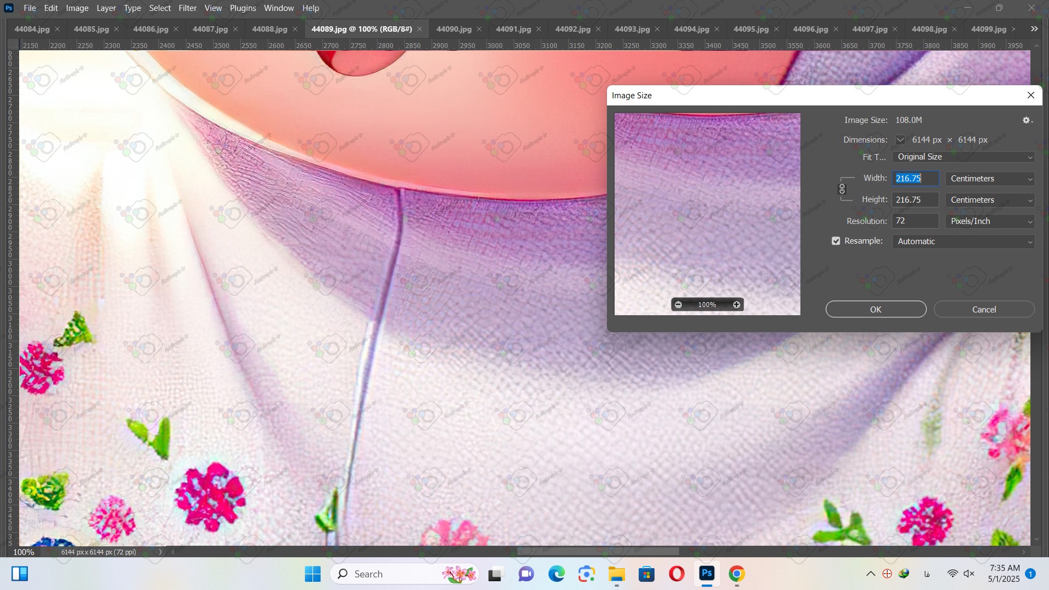1049x590 pixels.
Task: Open the Fit To Original Size dropdown
Action: pyautogui.click(x=963, y=157)
